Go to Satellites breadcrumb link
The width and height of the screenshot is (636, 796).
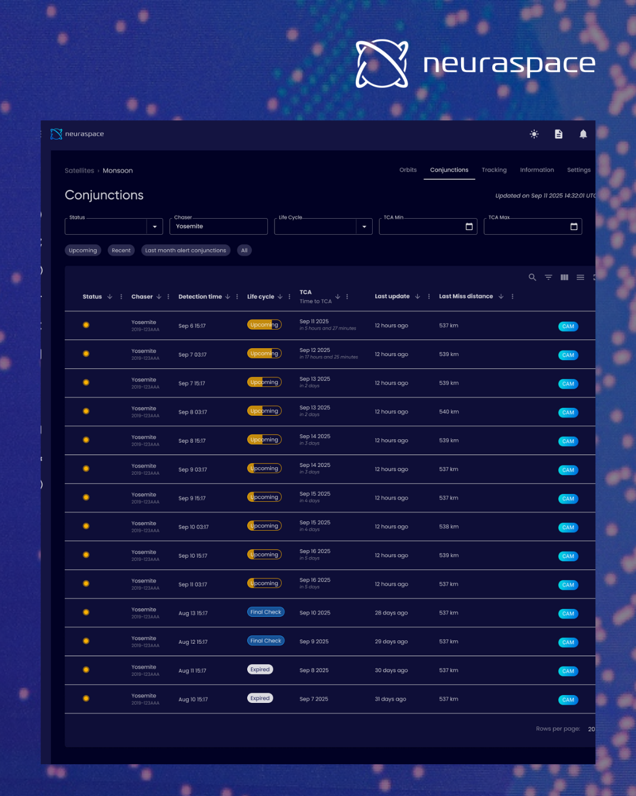tap(79, 170)
